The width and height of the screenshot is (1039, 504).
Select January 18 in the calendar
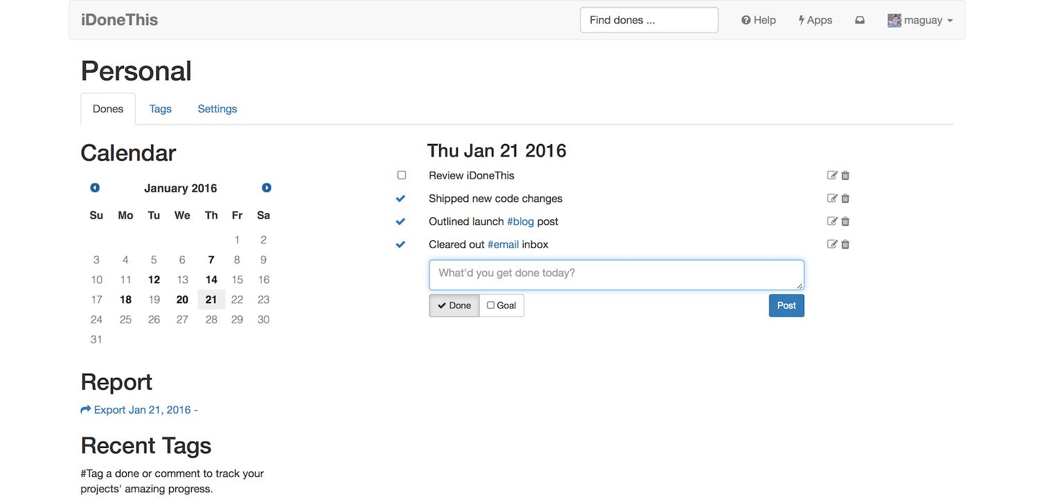point(125,300)
